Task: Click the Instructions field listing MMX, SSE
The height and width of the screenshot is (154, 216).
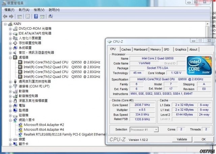Action: point(170,94)
